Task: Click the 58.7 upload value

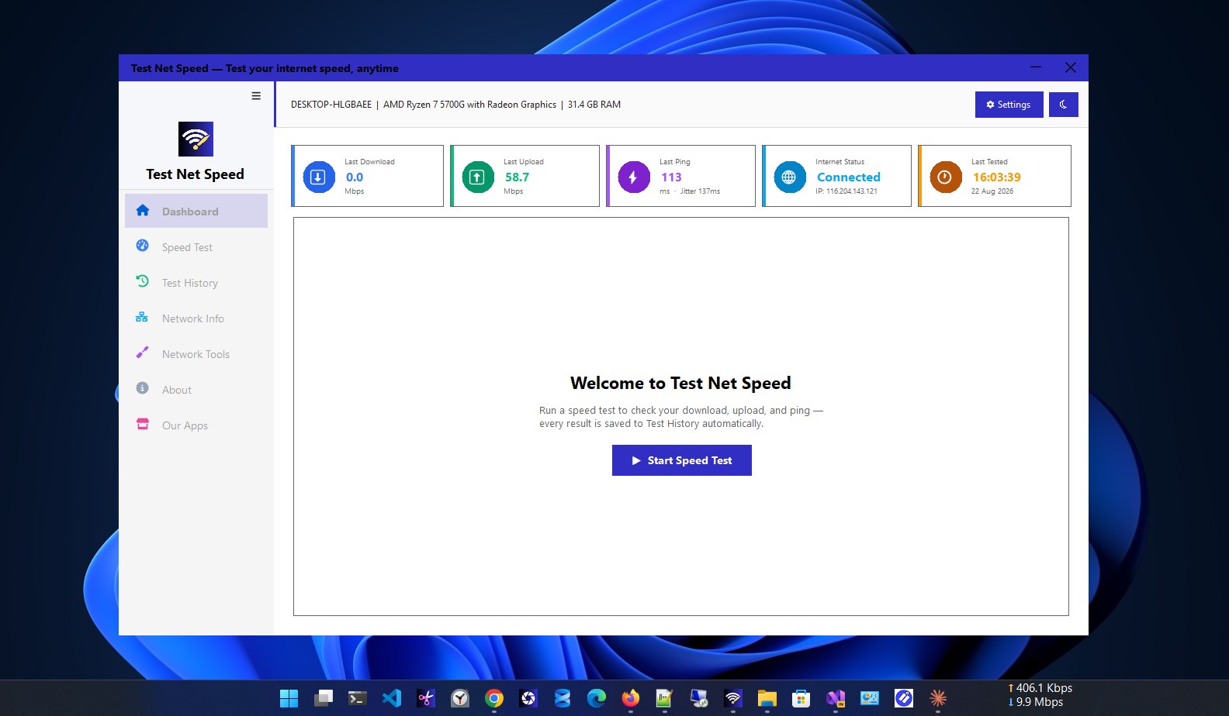Action: point(517,177)
